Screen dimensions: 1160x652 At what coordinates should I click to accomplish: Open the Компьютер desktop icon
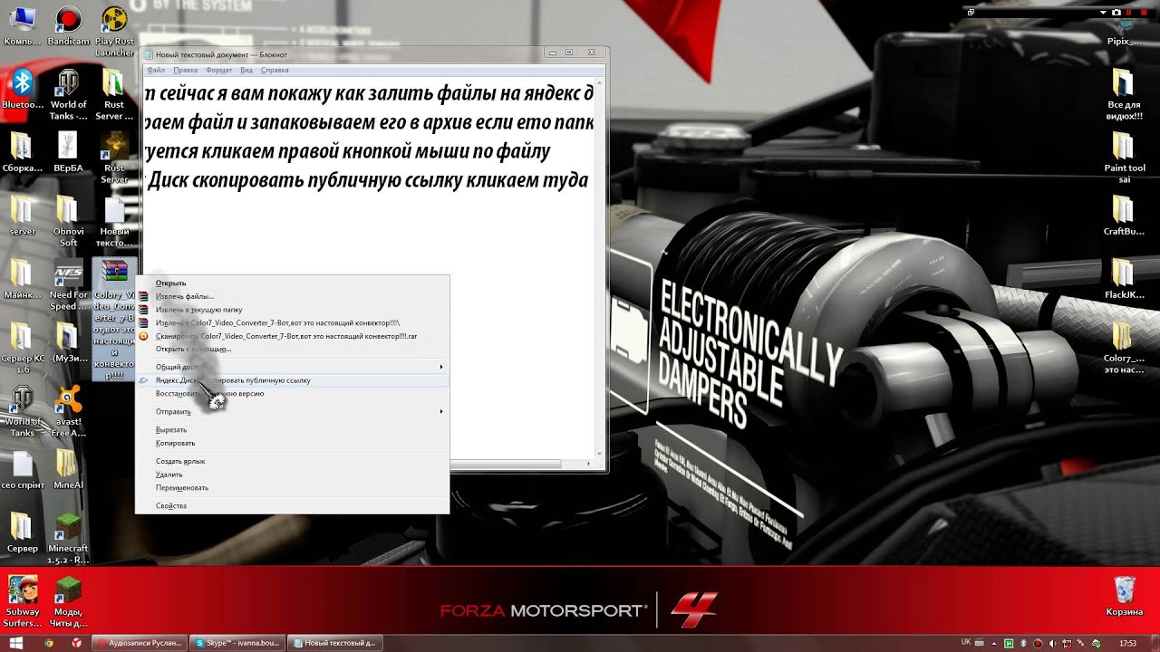(22, 24)
